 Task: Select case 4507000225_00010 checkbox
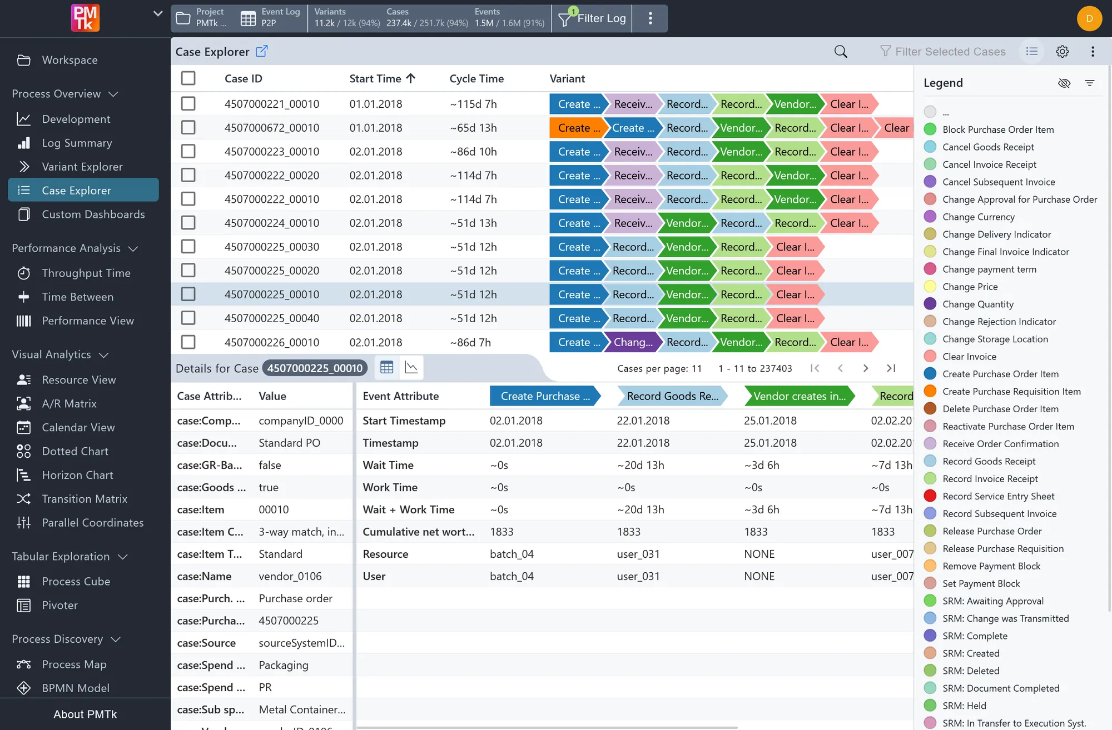coord(188,294)
